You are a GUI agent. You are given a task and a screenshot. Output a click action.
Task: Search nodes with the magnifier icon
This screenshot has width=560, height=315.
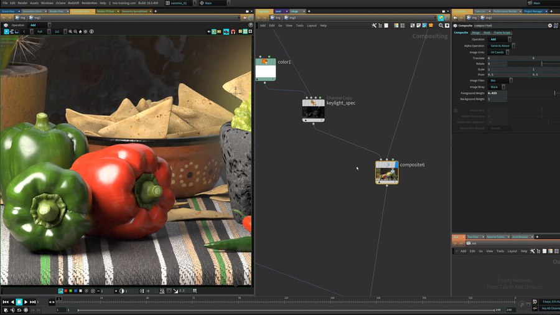441,26
